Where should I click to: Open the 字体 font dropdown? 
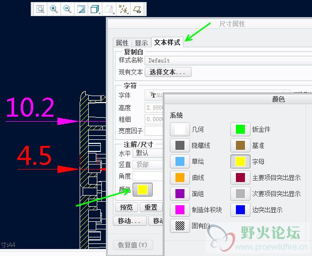click(x=154, y=95)
